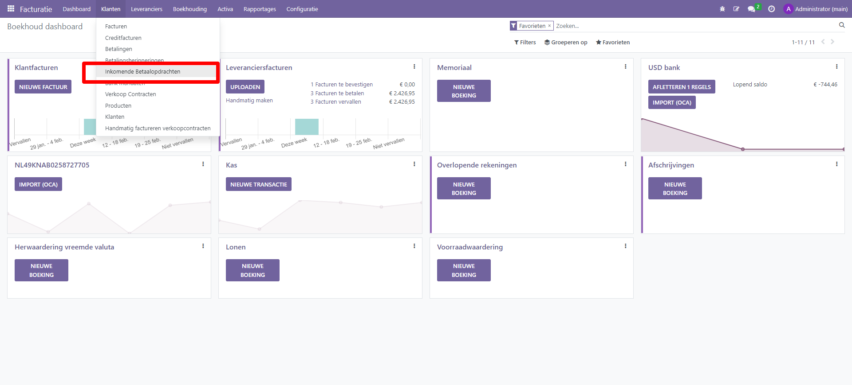The height and width of the screenshot is (385, 852).
Task: Open the Administrator (main) user menu
Action: [816, 9]
